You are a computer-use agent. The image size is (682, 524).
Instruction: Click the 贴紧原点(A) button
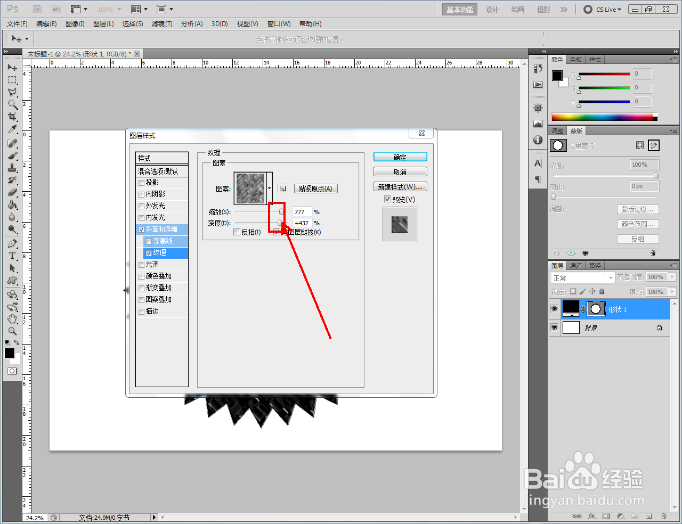(x=315, y=189)
